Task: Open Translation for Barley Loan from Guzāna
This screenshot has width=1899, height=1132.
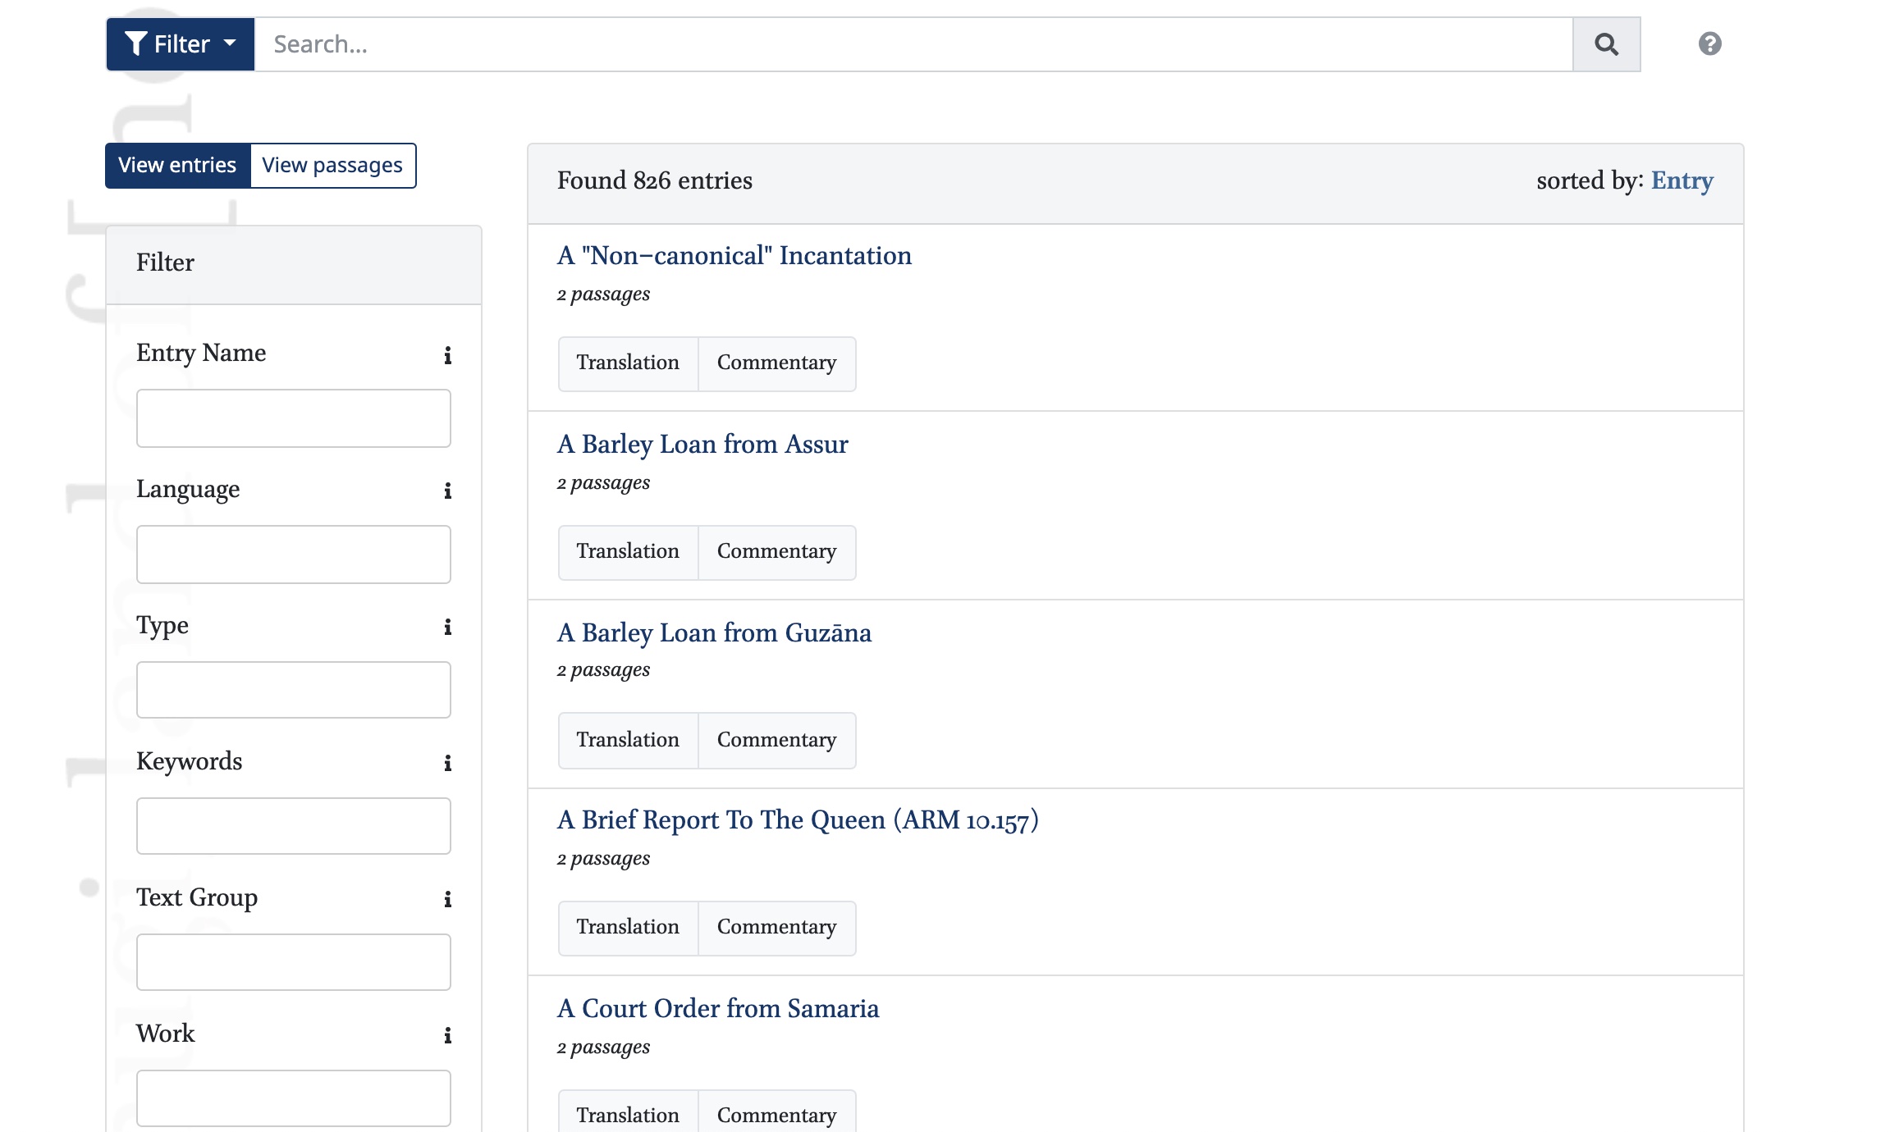Action: [628, 740]
